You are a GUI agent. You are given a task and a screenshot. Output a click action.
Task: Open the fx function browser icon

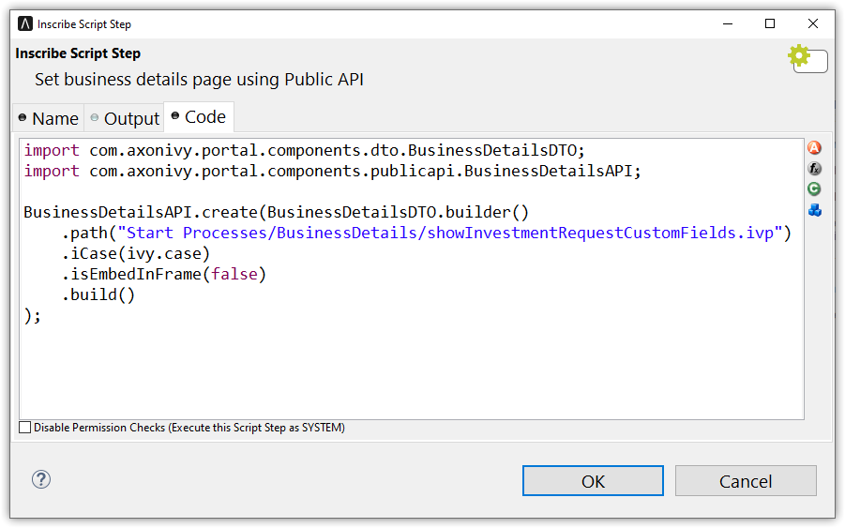pyautogui.click(x=815, y=169)
